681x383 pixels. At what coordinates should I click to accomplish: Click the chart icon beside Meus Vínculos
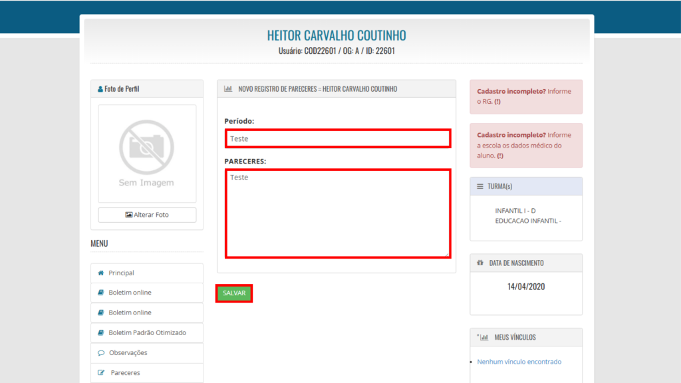point(483,338)
